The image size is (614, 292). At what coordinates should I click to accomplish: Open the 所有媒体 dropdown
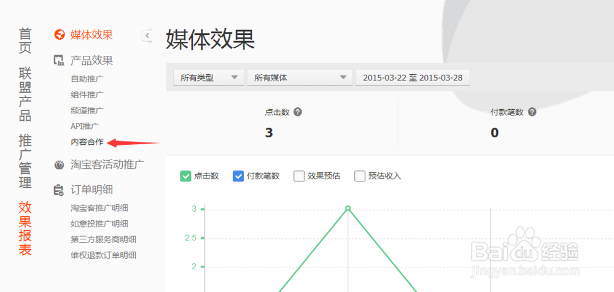(x=300, y=77)
